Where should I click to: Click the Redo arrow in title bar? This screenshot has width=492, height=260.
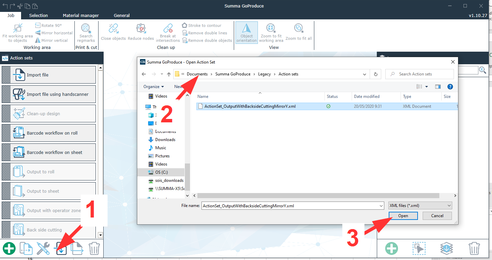click(13, 6)
